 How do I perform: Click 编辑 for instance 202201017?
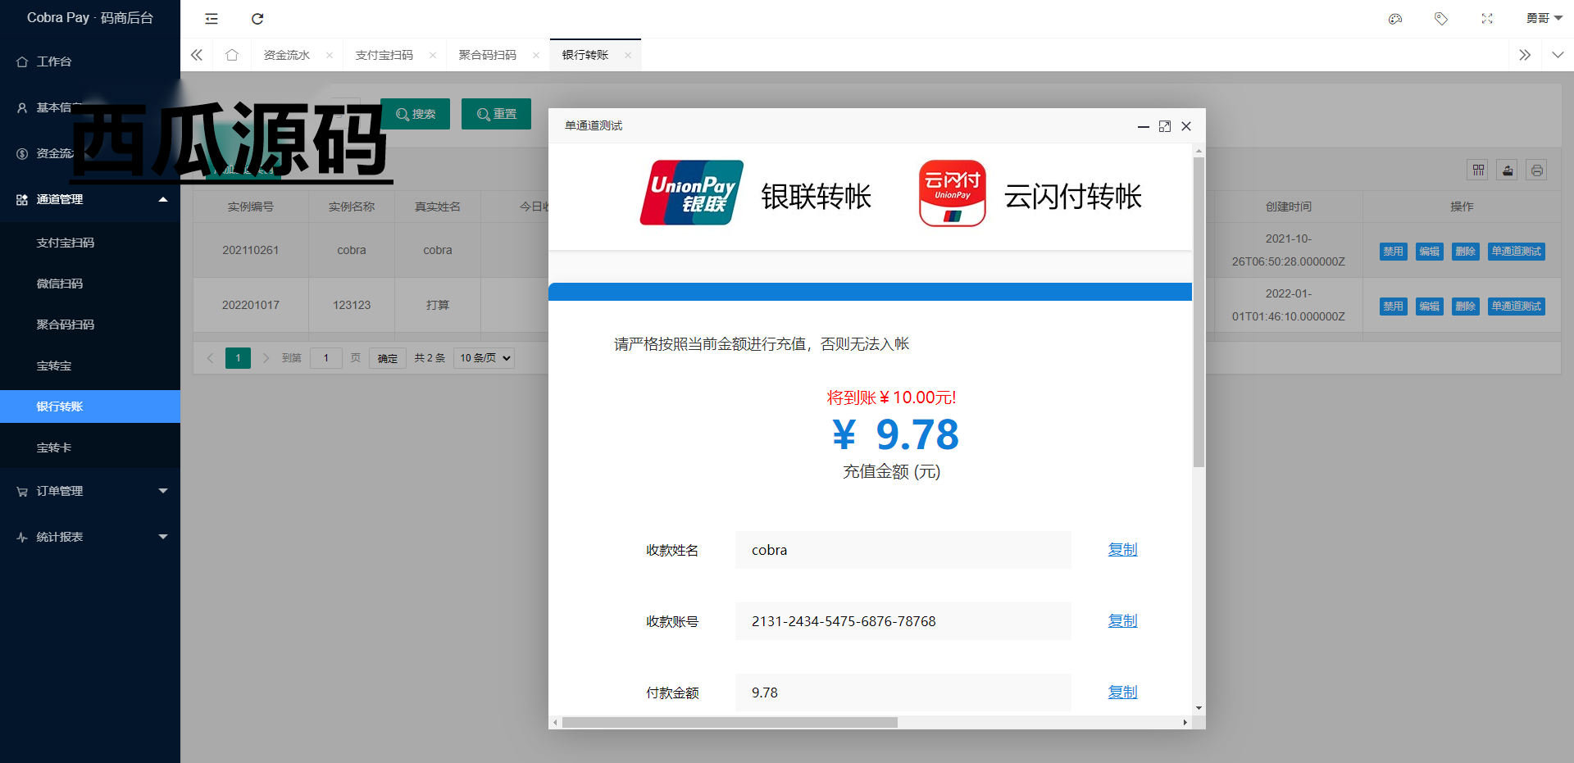(x=1429, y=306)
